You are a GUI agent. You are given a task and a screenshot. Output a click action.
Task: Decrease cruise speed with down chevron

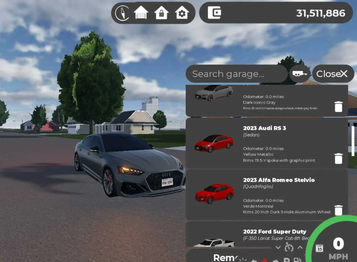point(278,248)
